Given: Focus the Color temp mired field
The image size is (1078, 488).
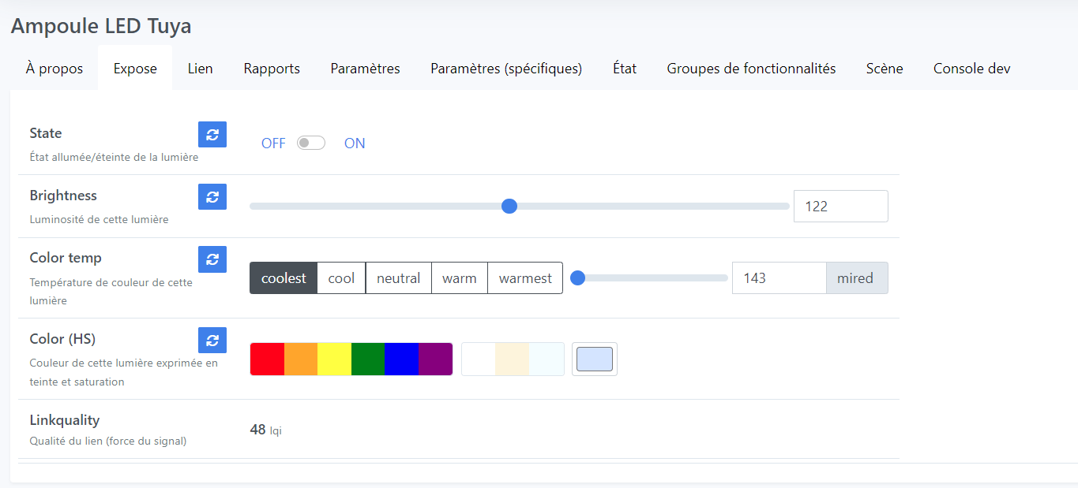Looking at the screenshot, I should coord(779,278).
